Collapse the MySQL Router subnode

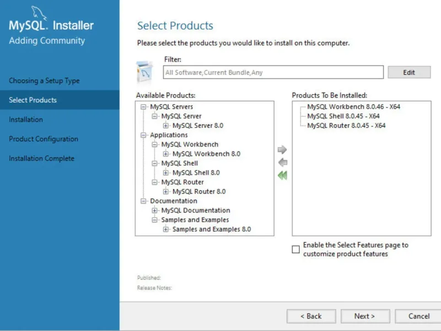(154, 182)
